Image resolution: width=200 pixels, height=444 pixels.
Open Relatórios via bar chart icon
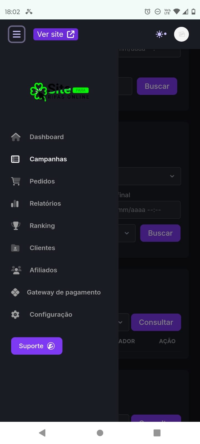[x=15, y=204]
